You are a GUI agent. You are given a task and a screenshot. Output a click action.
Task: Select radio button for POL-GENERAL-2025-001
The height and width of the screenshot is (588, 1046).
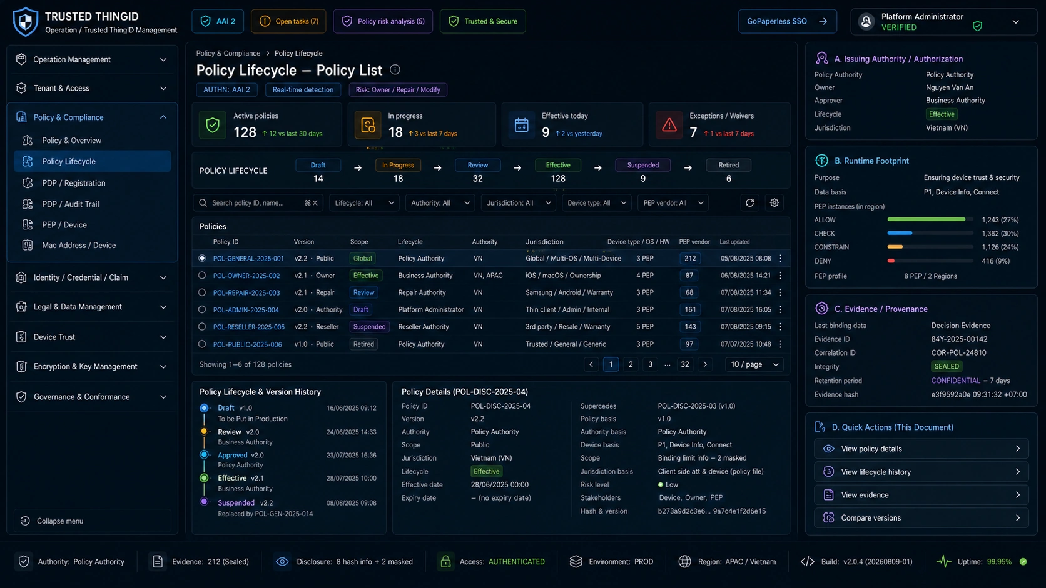202,258
